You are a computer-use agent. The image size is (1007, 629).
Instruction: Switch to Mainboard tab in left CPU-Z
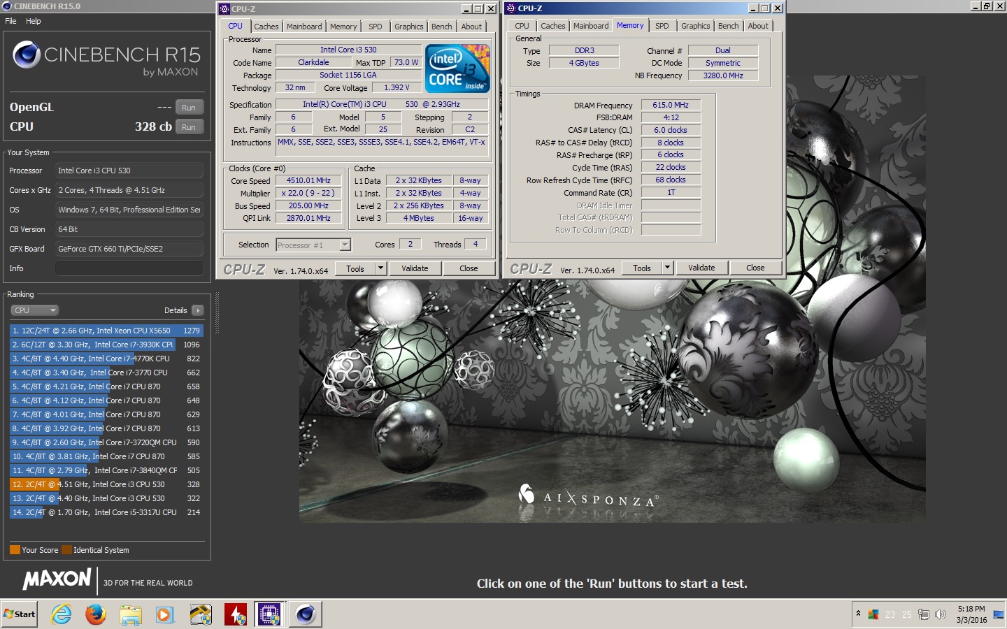click(x=304, y=27)
